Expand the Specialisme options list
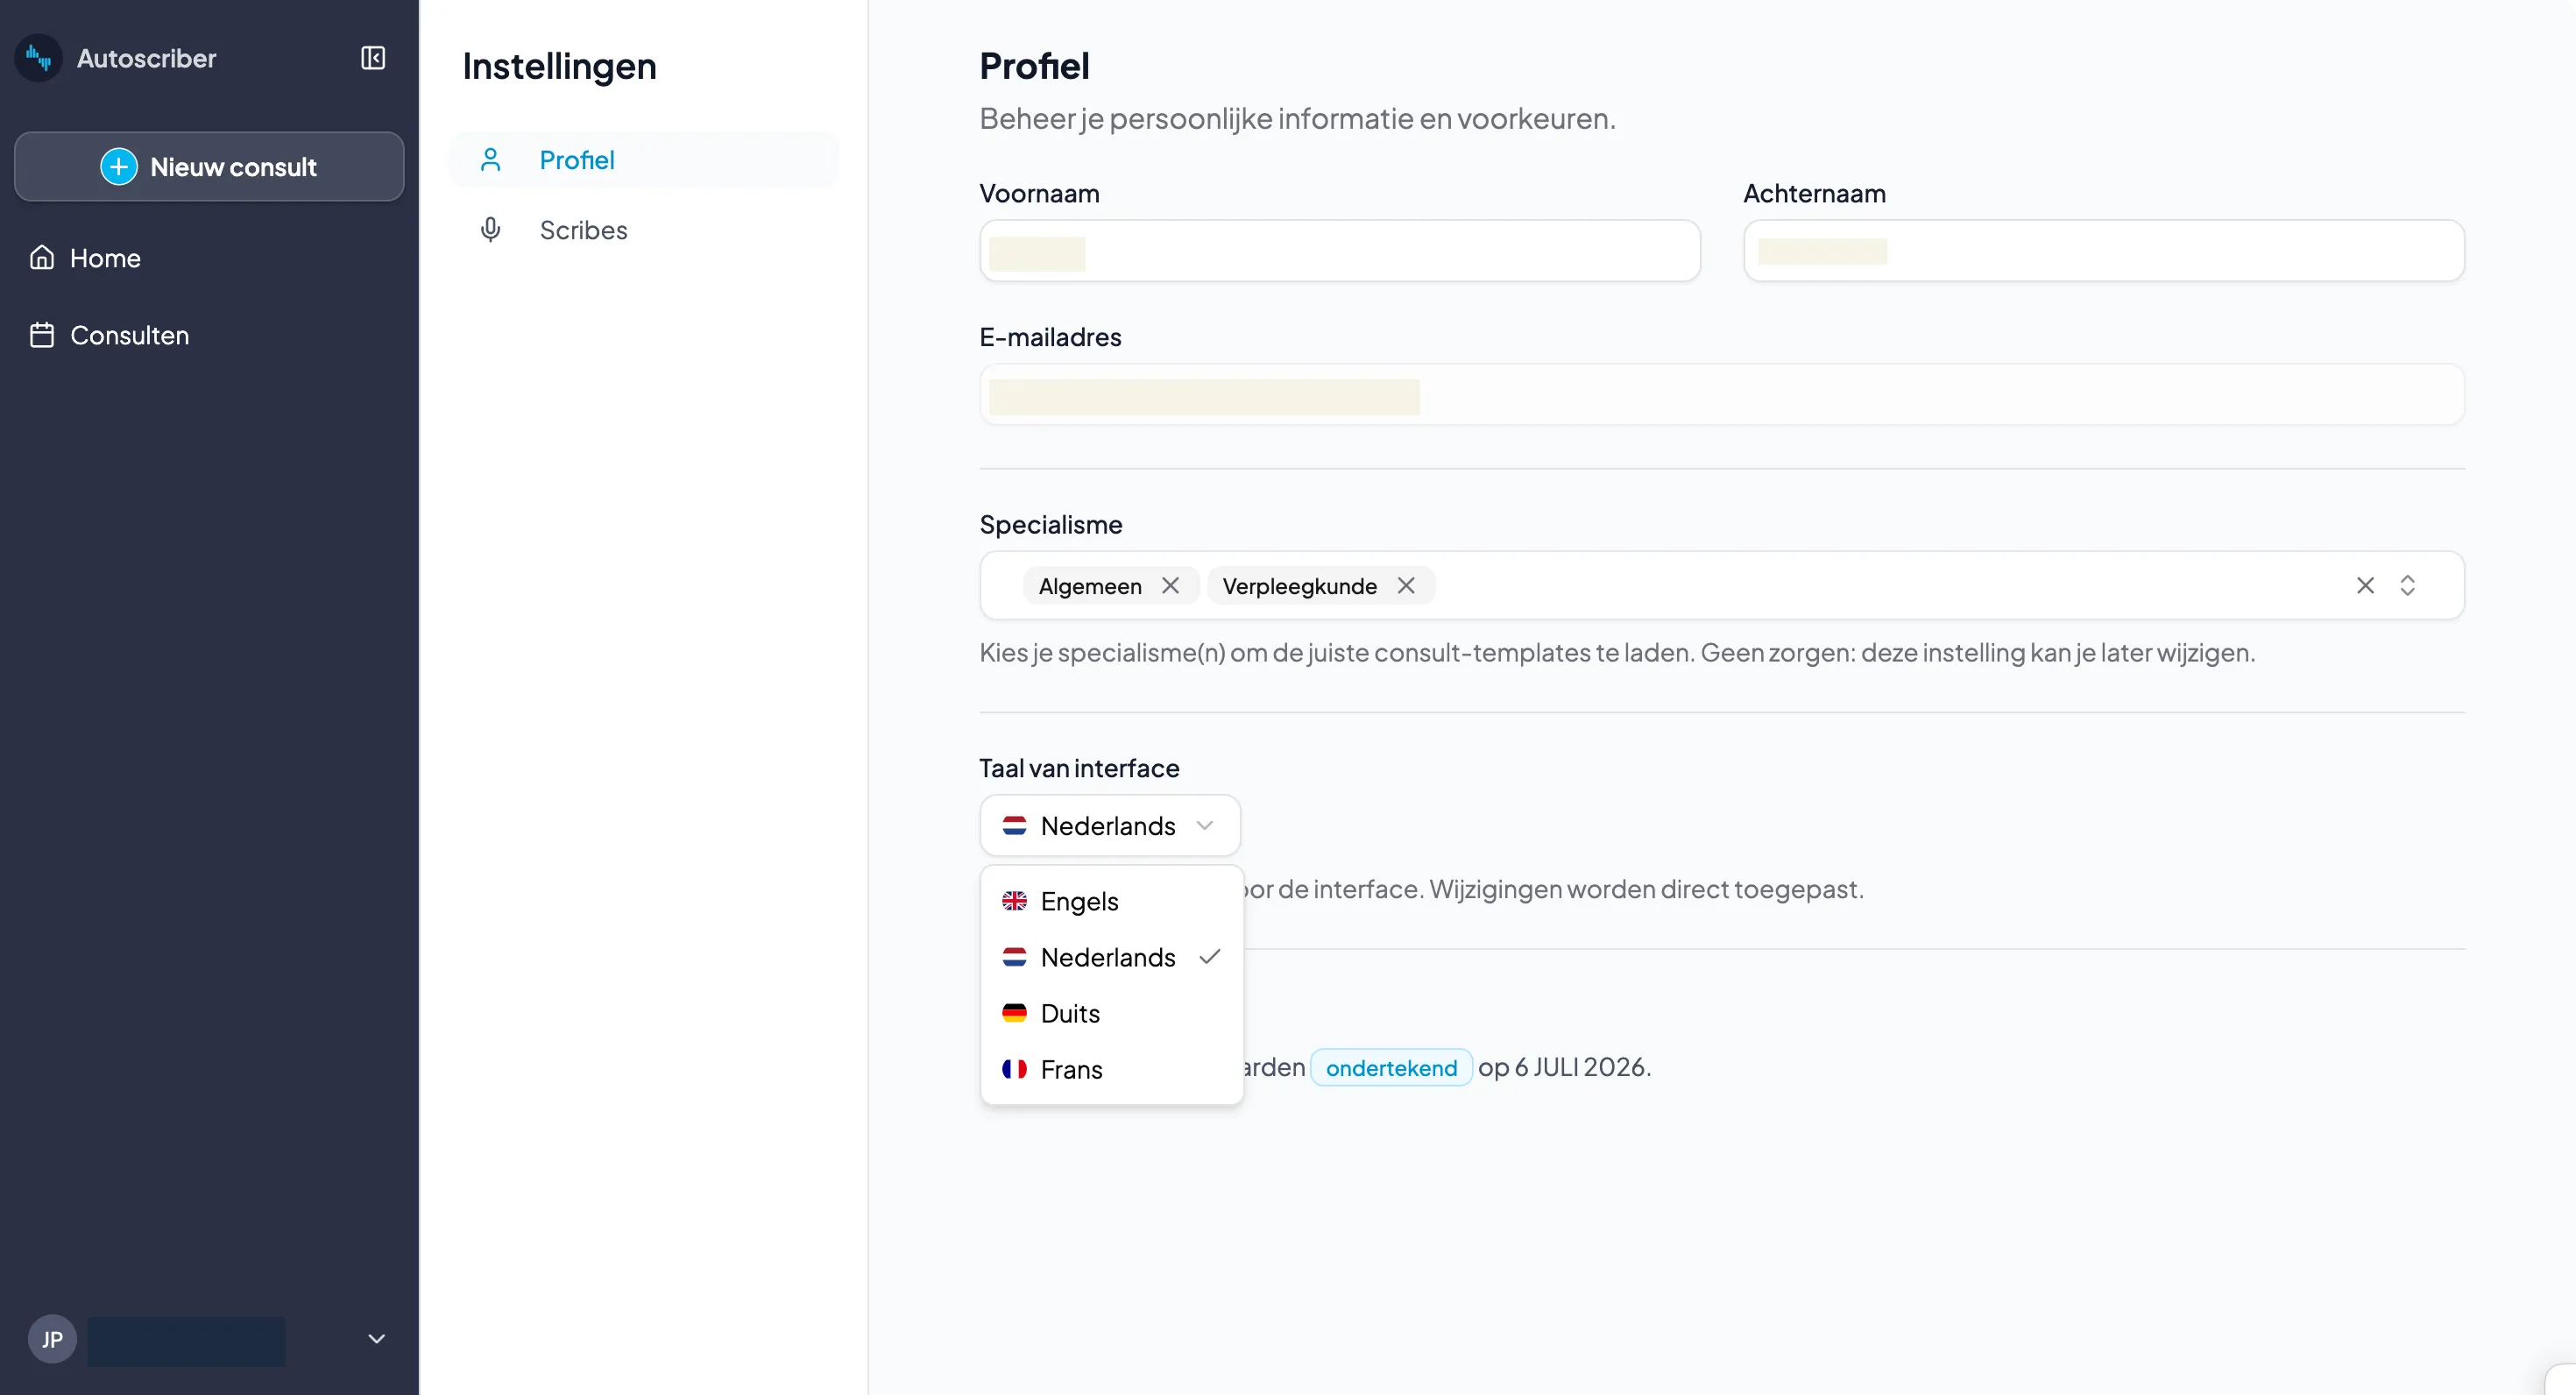The height and width of the screenshot is (1395, 2576). pyautogui.click(x=2407, y=586)
